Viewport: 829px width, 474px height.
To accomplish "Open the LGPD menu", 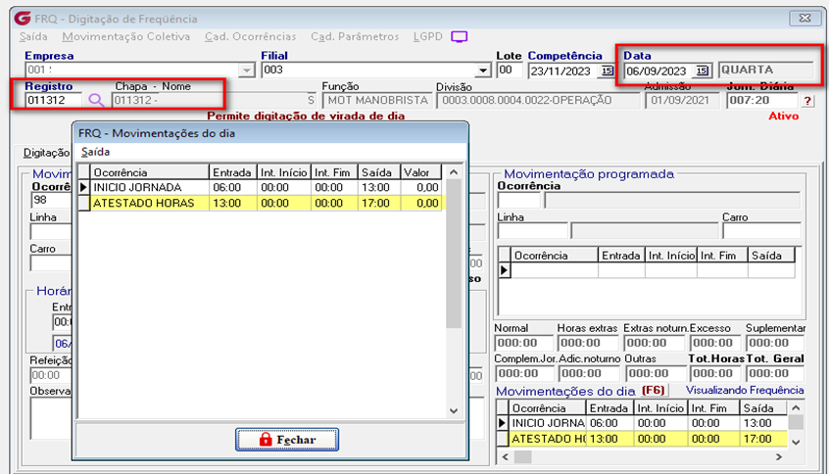I will coord(427,36).
